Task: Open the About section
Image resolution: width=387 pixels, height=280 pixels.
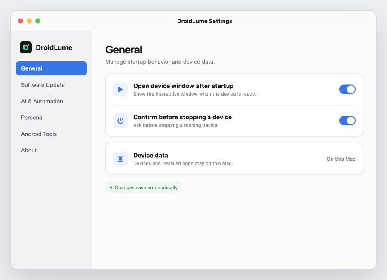Action: [51, 150]
